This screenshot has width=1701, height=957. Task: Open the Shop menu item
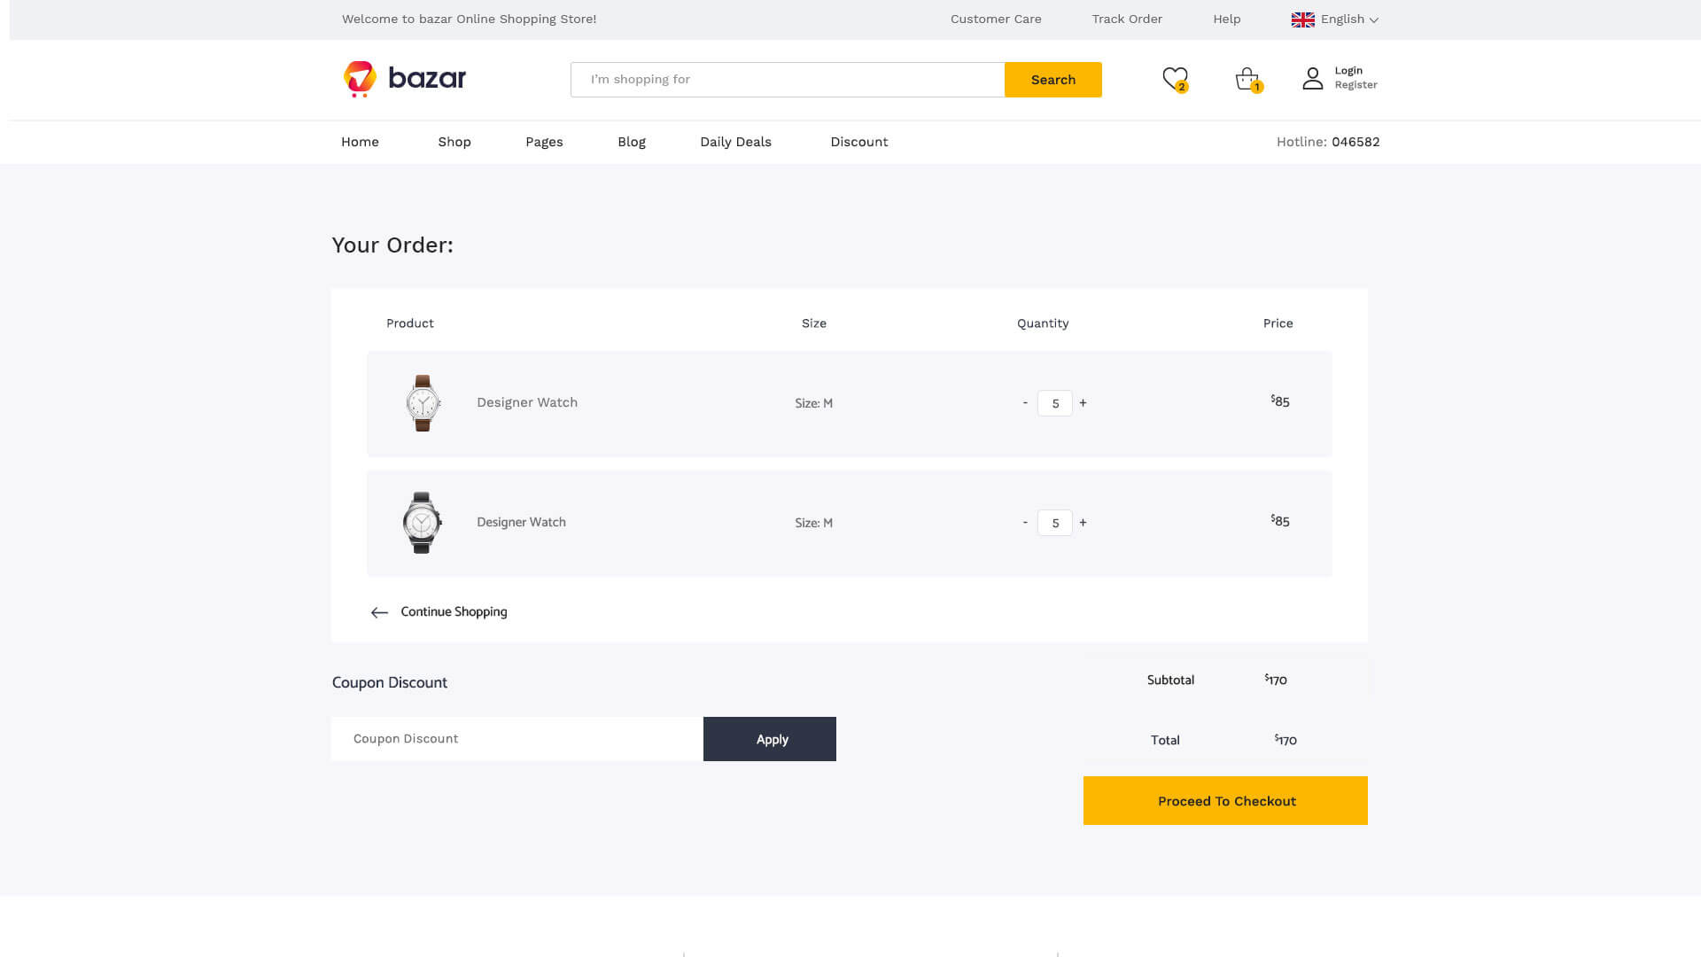[454, 142]
